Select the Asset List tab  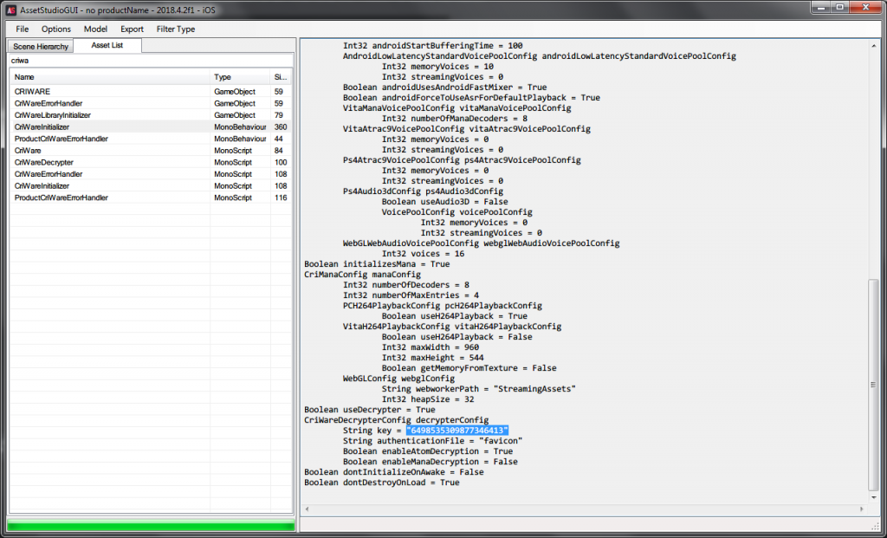point(107,45)
